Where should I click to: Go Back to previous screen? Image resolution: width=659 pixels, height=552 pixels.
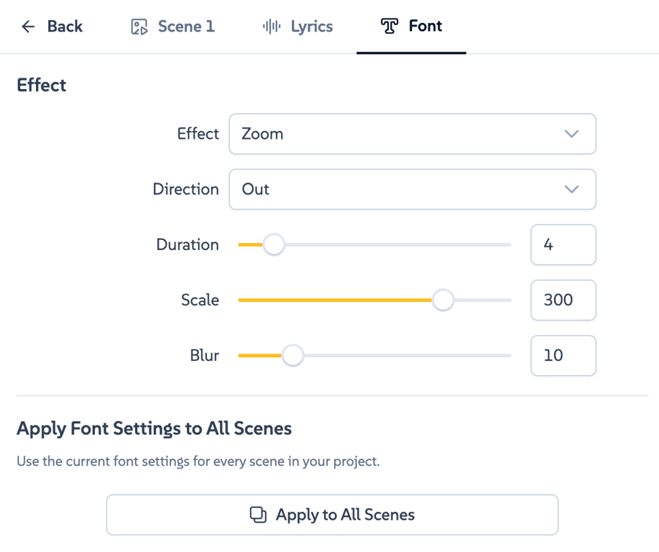[52, 27]
